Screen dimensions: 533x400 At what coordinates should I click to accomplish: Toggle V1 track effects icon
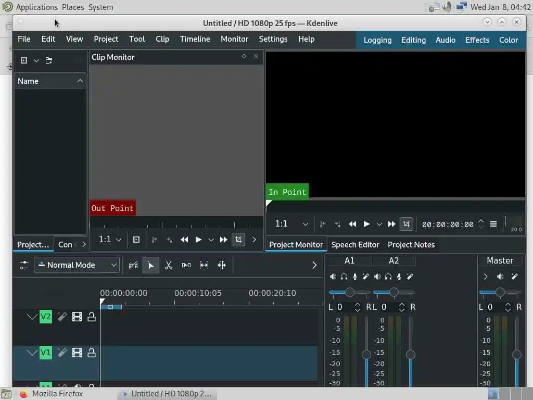62,353
